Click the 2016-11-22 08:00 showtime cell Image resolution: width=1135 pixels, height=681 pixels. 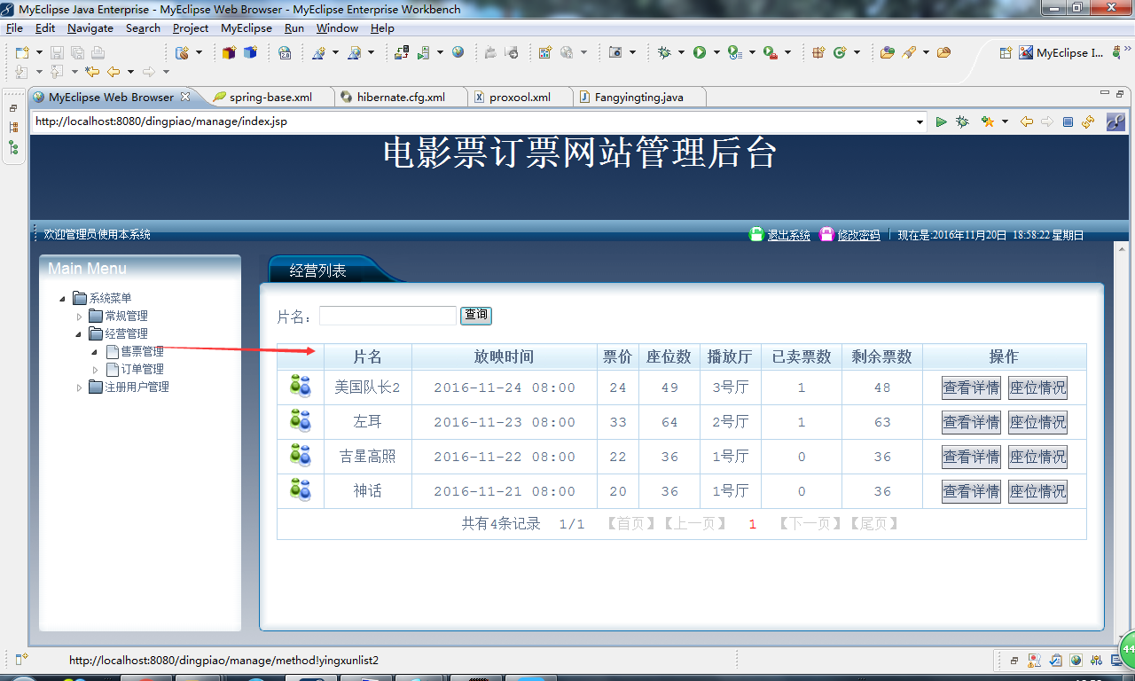[x=505, y=457]
